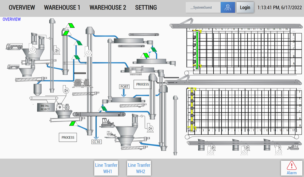This screenshot has height=177, width=304.
Task: Click the user profile icon beside SystemGuest
Action: (x=228, y=8)
